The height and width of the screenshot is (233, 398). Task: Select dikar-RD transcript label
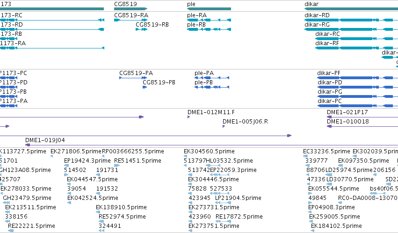tap(317, 15)
